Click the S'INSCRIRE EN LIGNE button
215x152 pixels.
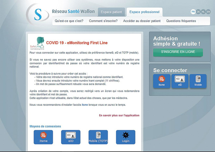[x=178, y=52]
